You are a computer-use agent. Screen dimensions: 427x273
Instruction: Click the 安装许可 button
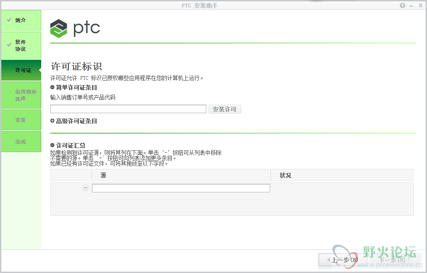click(225, 109)
